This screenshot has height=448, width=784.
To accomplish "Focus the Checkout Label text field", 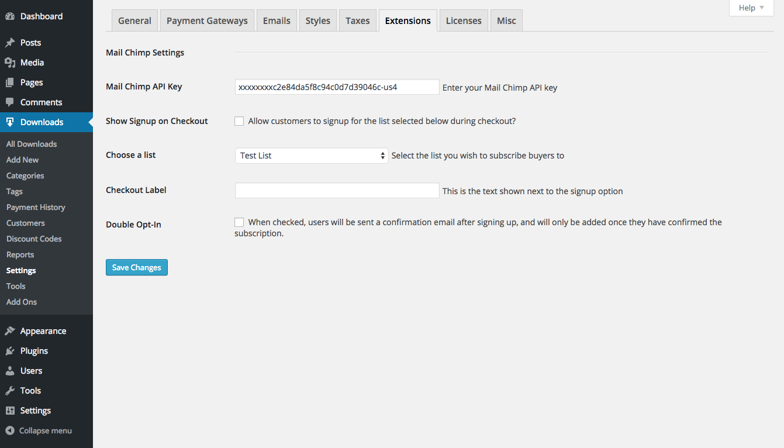I will (337, 190).
